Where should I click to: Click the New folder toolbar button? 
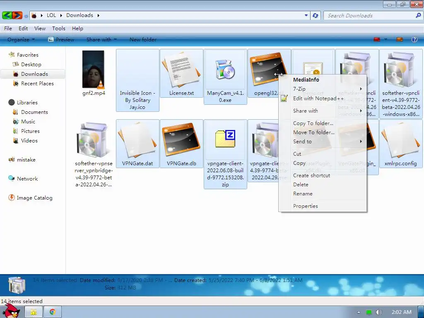coord(143,39)
